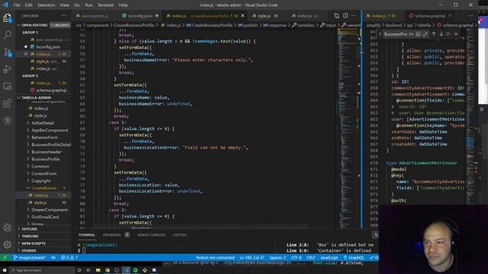Open the Accounts menu icon

[x=7, y=228]
